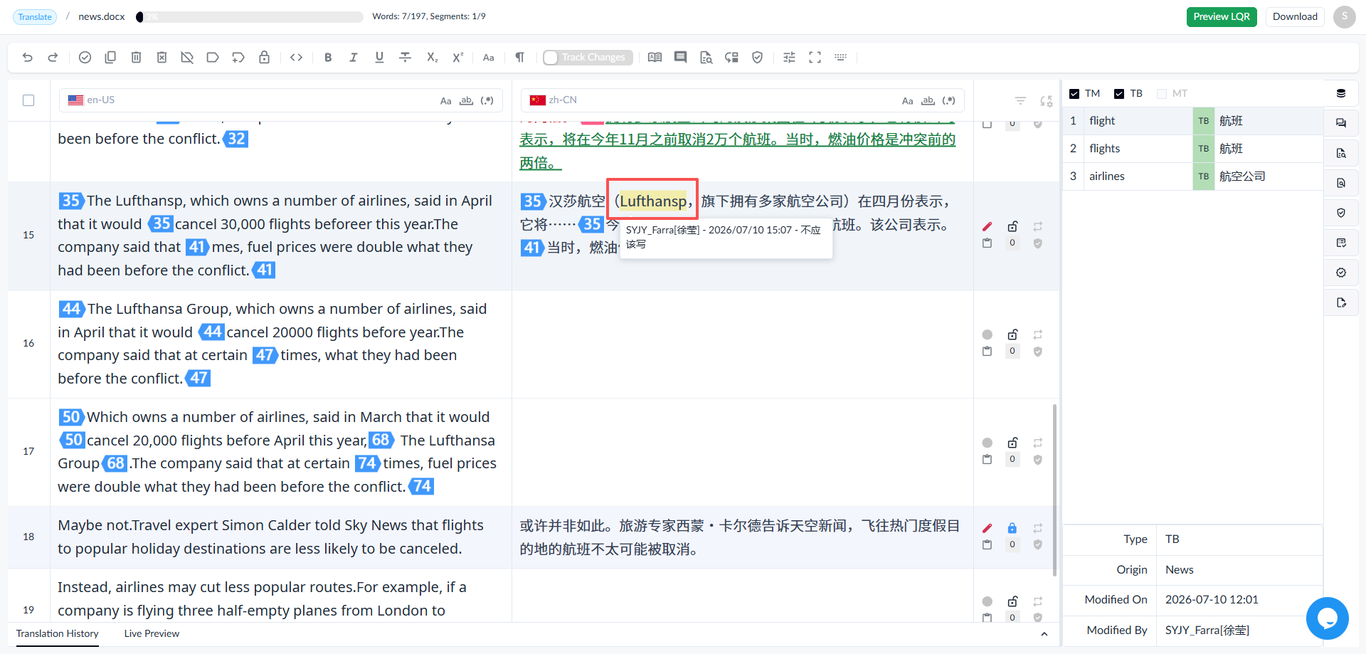Apply underline formatting
Image resolution: width=1366 pixels, height=654 pixels.
(x=379, y=58)
